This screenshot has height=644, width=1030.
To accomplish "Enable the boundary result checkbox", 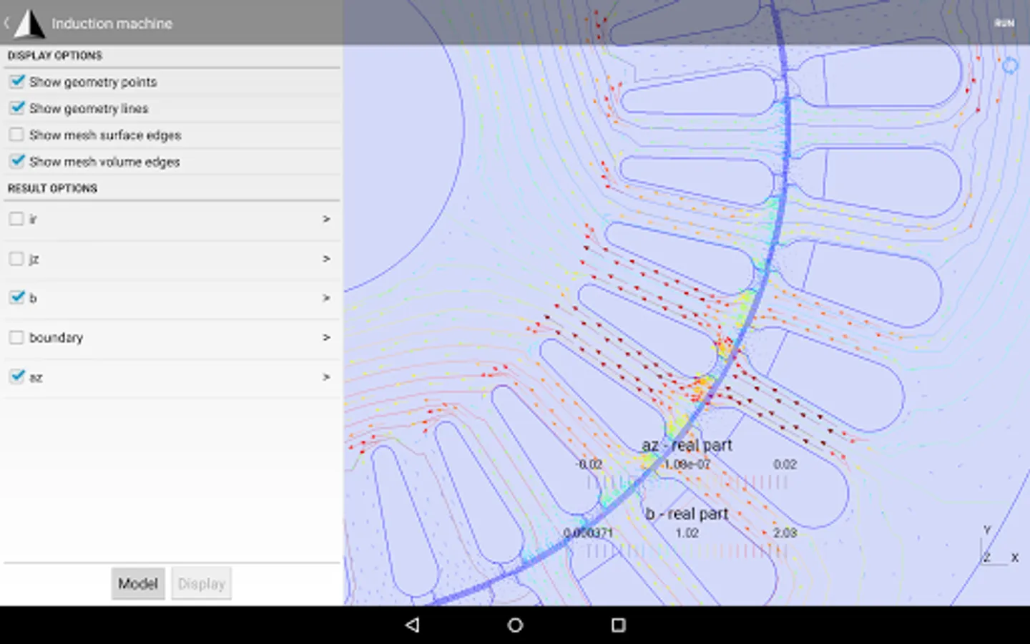I will [x=16, y=337].
